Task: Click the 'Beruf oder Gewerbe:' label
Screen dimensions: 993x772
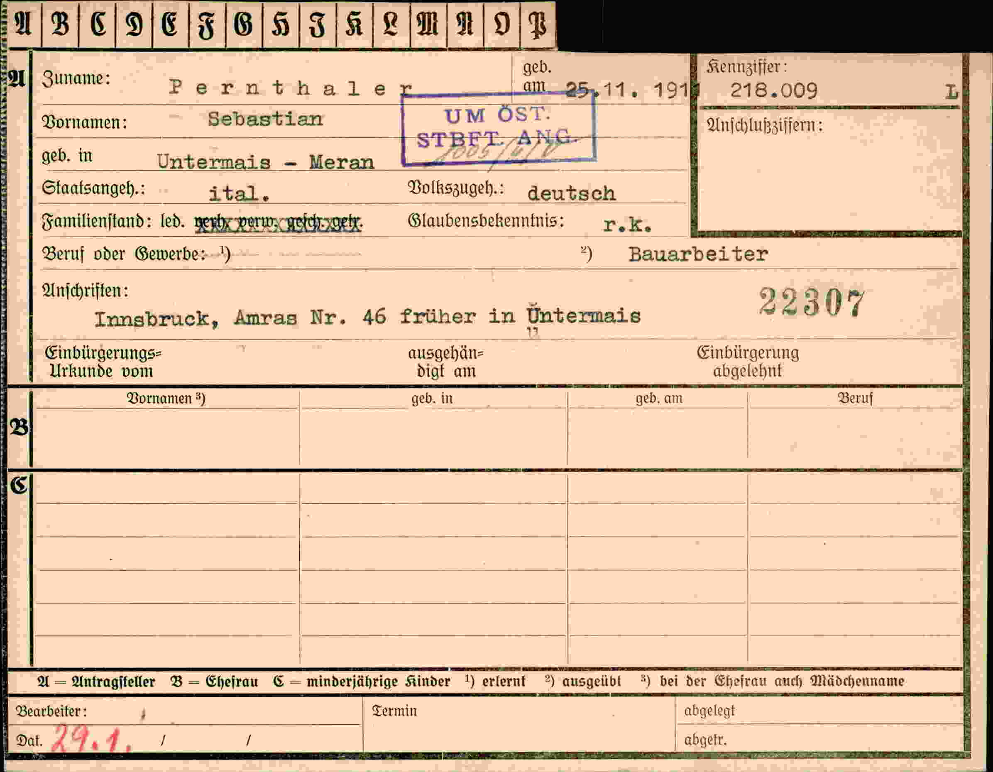Action: tap(124, 254)
